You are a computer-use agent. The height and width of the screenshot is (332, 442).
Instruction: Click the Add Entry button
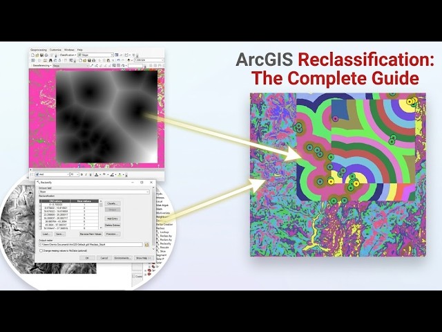tap(113, 219)
